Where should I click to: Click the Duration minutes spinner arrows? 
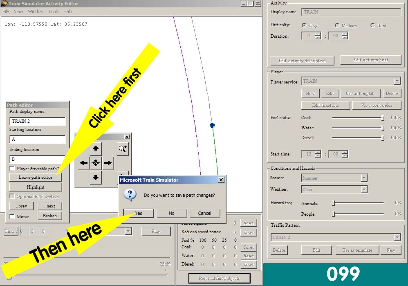345,36
